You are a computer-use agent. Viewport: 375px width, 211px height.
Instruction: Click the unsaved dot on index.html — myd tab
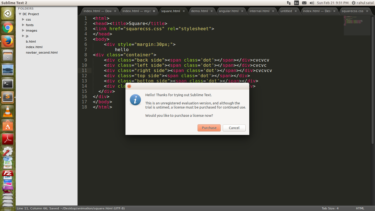tap(154, 11)
